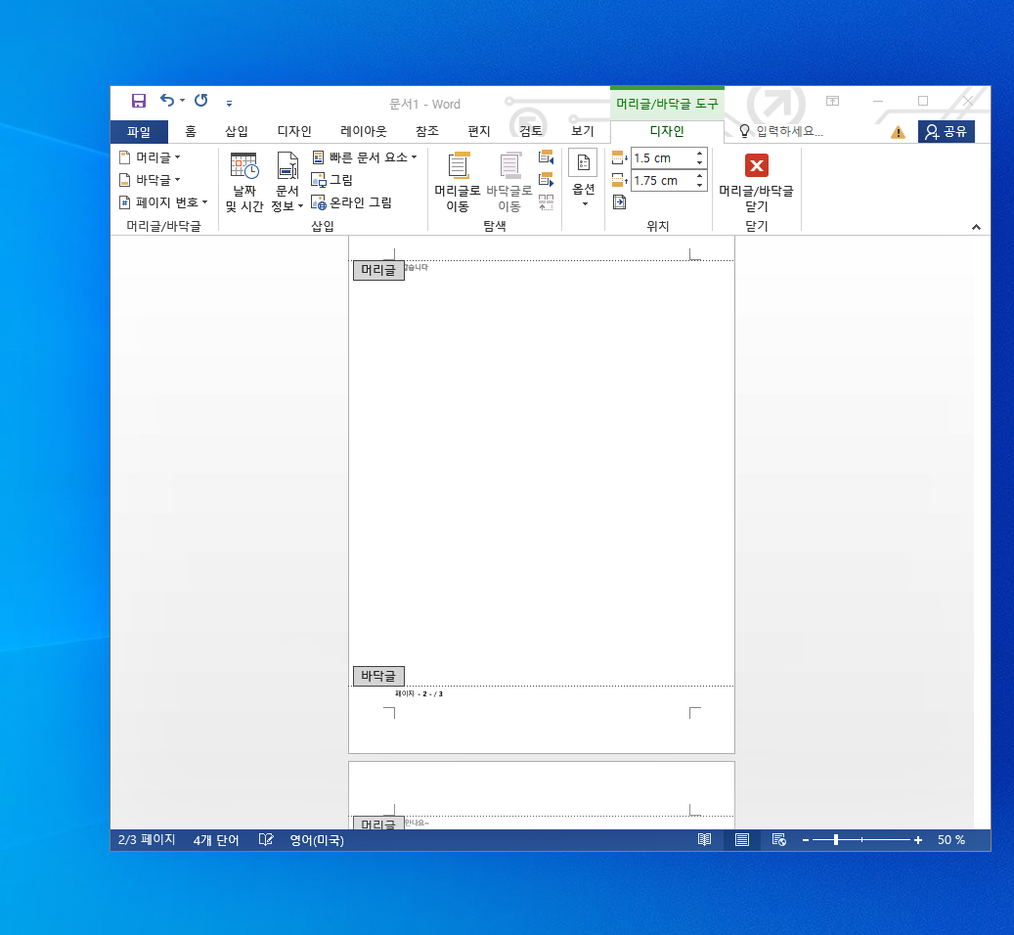Increase footer bottom distance 1.75 cm

click(700, 176)
